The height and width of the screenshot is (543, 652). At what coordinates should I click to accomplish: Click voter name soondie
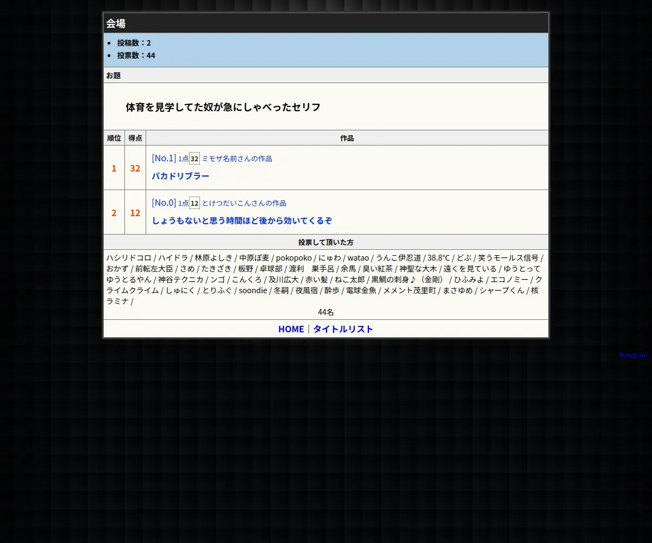tap(253, 291)
